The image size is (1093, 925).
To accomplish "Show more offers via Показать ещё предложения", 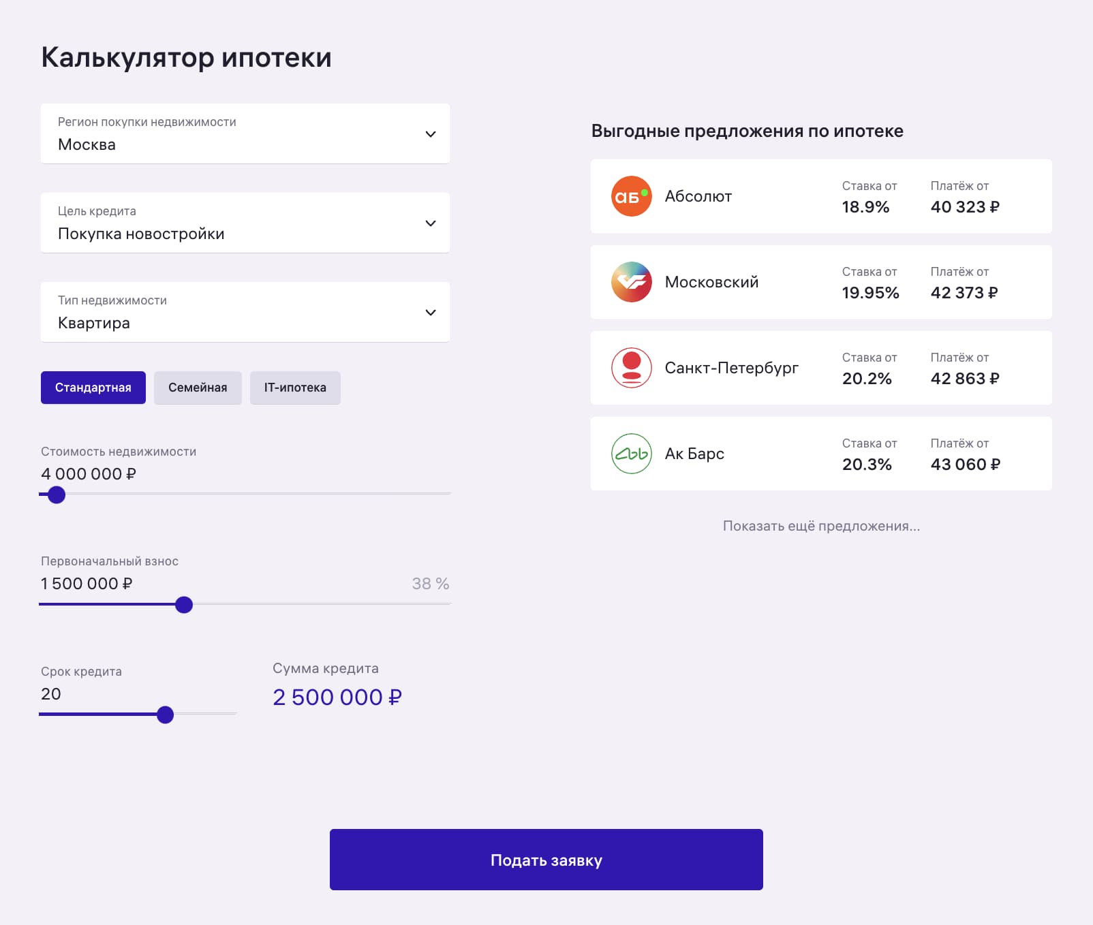I will pyautogui.click(x=821, y=526).
